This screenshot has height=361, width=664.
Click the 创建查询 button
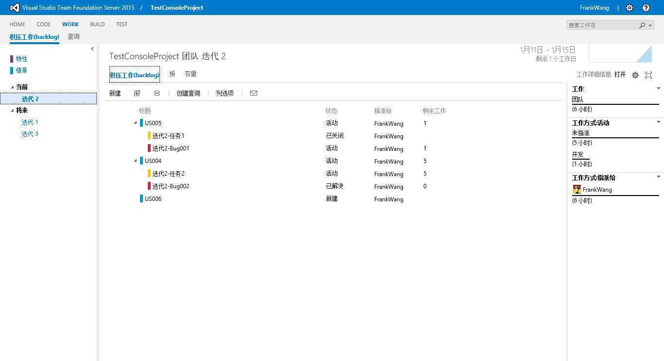click(x=189, y=93)
